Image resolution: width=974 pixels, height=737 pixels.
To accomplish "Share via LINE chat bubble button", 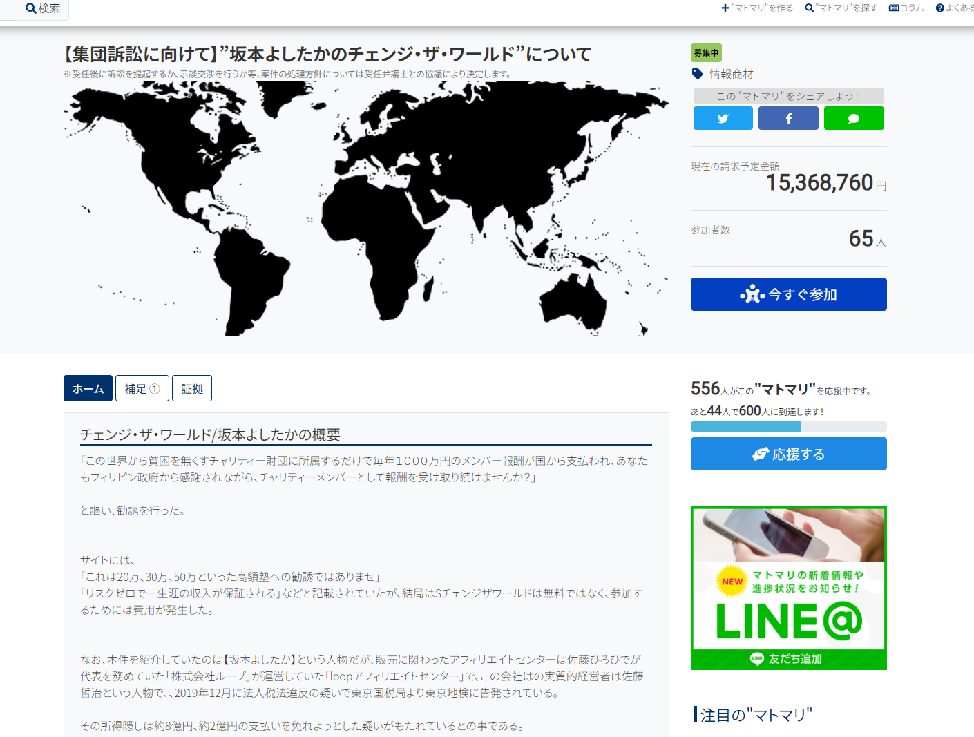I will 854,118.
